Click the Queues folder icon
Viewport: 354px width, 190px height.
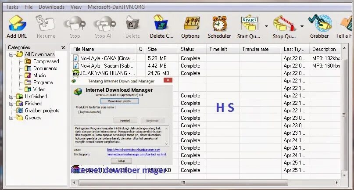(x=20, y=118)
